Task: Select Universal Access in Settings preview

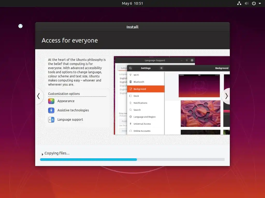Action: (x=146, y=124)
